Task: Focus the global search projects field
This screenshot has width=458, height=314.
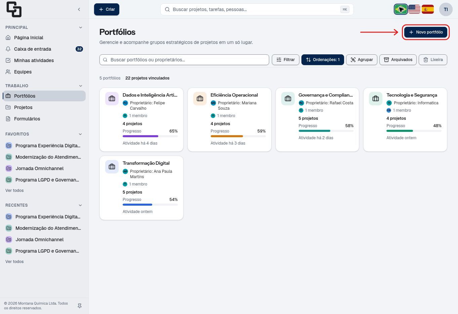Action: pos(257,9)
